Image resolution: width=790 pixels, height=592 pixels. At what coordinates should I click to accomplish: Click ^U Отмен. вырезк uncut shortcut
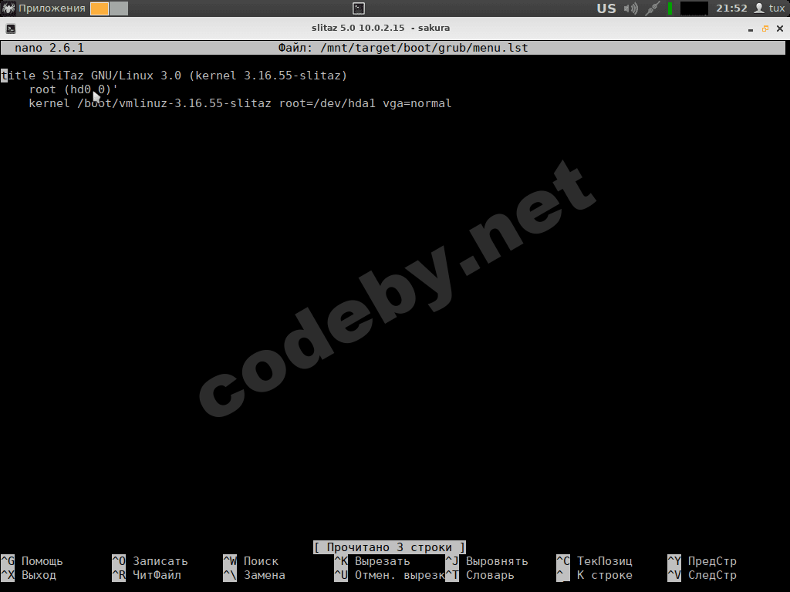[x=390, y=575]
